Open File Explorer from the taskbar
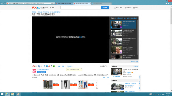The image size is (172, 96). click(13, 94)
